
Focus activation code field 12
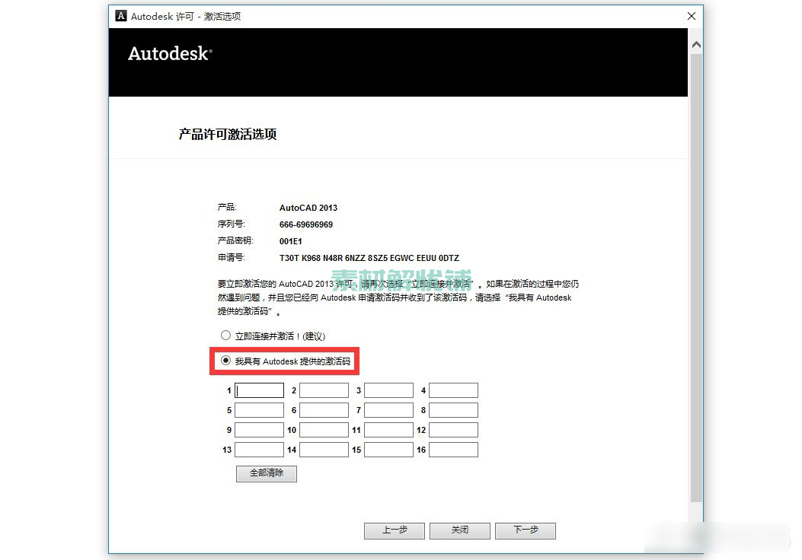coord(453,430)
